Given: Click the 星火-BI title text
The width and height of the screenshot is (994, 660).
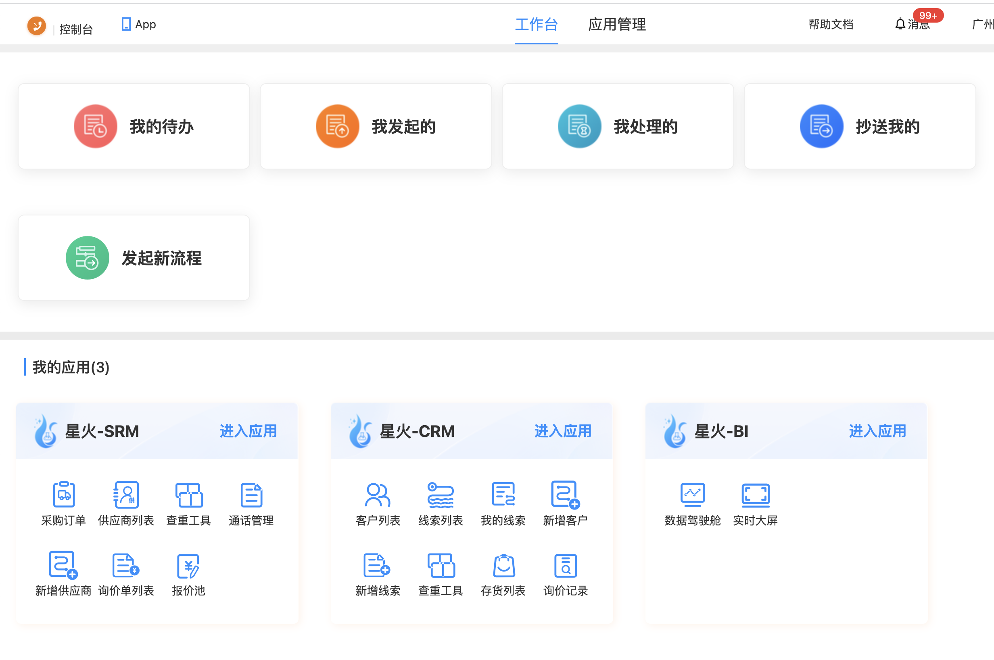Looking at the screenshot, I should click(x=721, y=431).
